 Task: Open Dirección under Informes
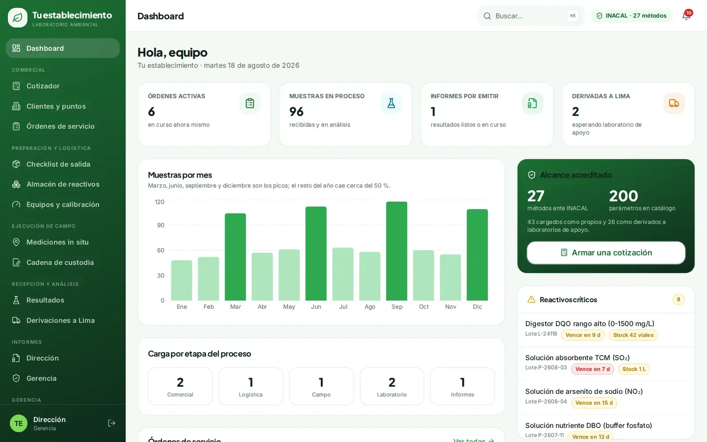click(63, 358)
